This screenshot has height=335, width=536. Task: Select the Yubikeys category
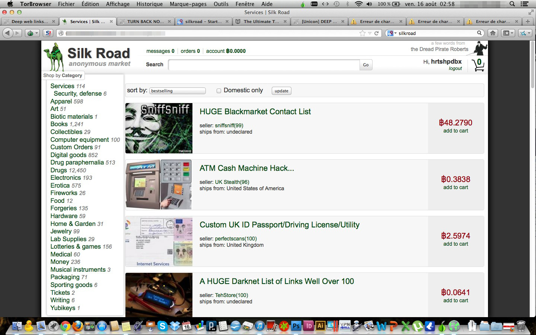click(63, 308)
